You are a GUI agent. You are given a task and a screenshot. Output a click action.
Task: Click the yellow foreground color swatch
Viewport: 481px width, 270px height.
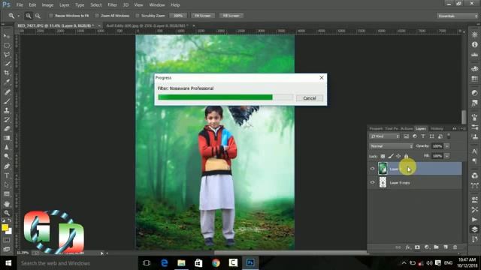[5, 227]
